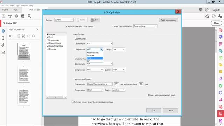This screenshot has width=224, height=126.
Task: Open Layers sidebar icon
Action: coord(3,52)
